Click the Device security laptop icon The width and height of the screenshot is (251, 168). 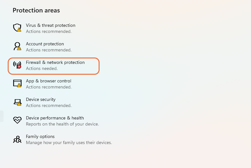(x=17, y=102)
